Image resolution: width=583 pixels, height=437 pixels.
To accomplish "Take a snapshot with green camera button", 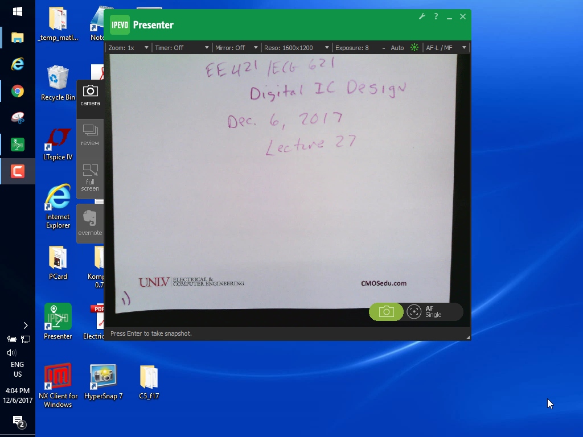I will 386,311.
